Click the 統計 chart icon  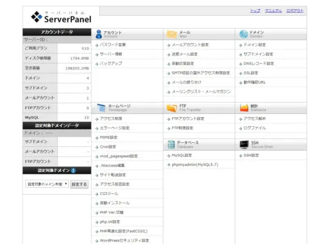pos(244,108)
